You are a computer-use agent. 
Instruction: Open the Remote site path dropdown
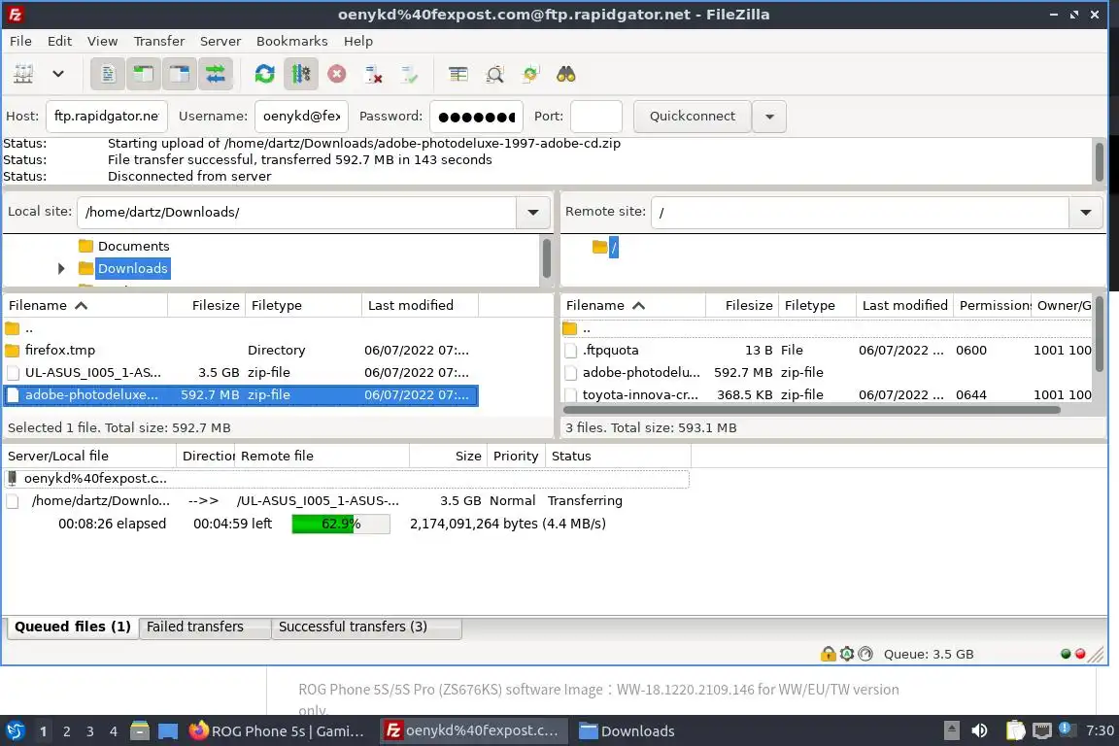1085,212
